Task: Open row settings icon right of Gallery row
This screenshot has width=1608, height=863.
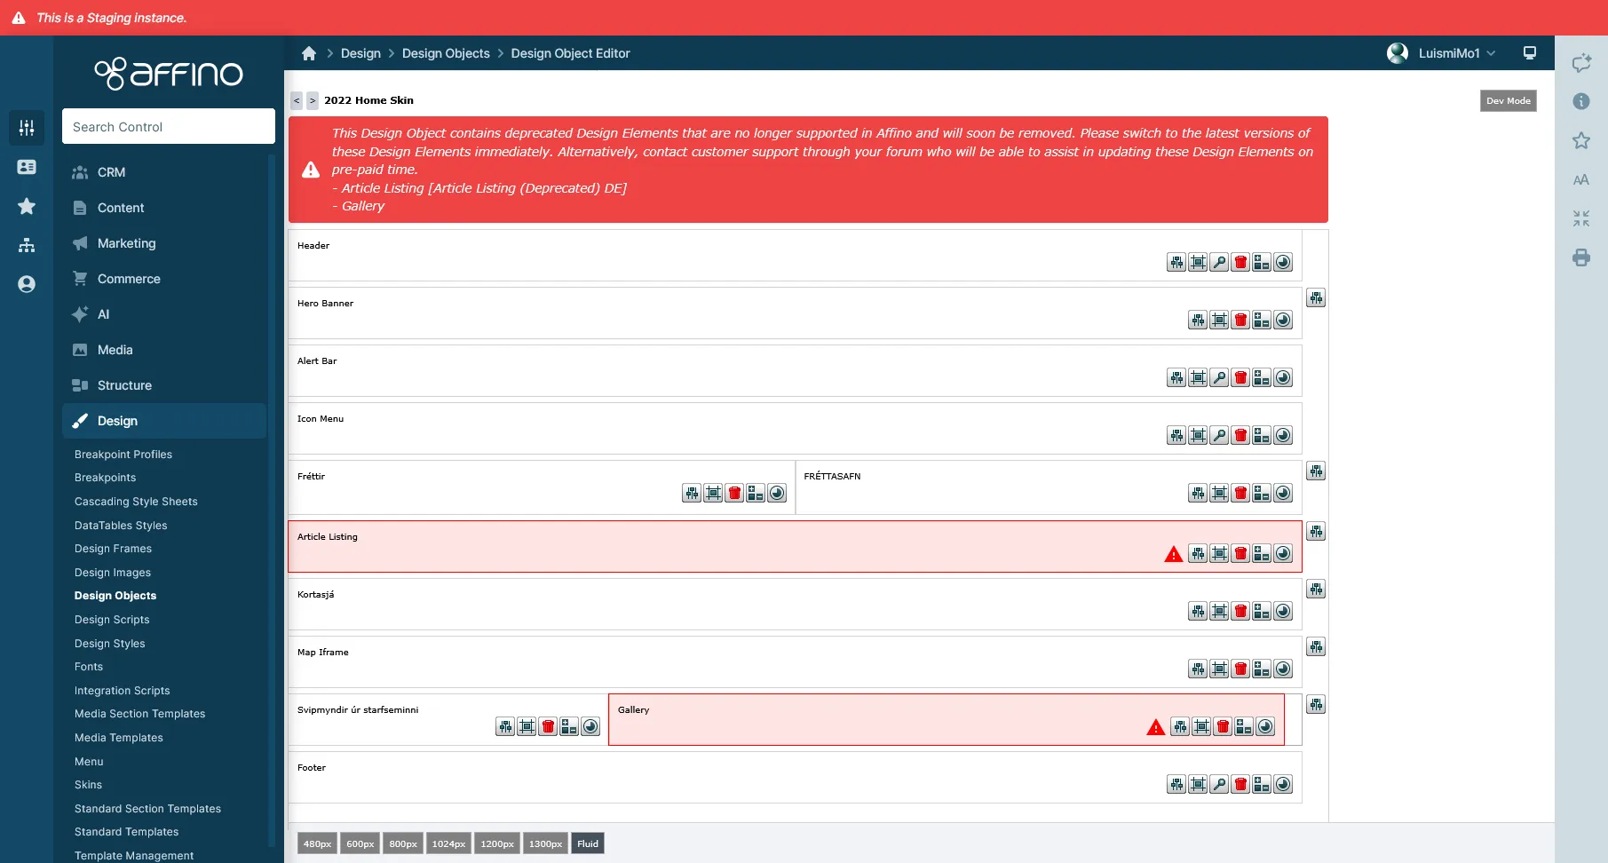Action: tap(1316, 704)
